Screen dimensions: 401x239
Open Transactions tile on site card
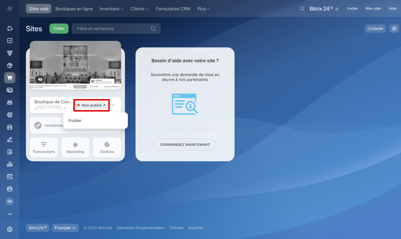coord(44,147)
